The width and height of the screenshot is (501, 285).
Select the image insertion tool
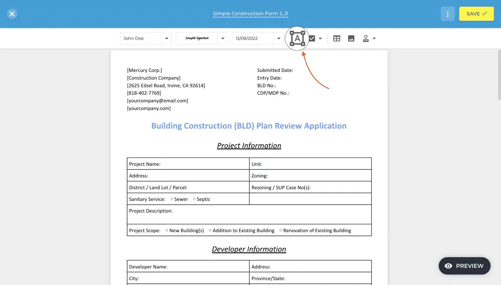[351, 38]
